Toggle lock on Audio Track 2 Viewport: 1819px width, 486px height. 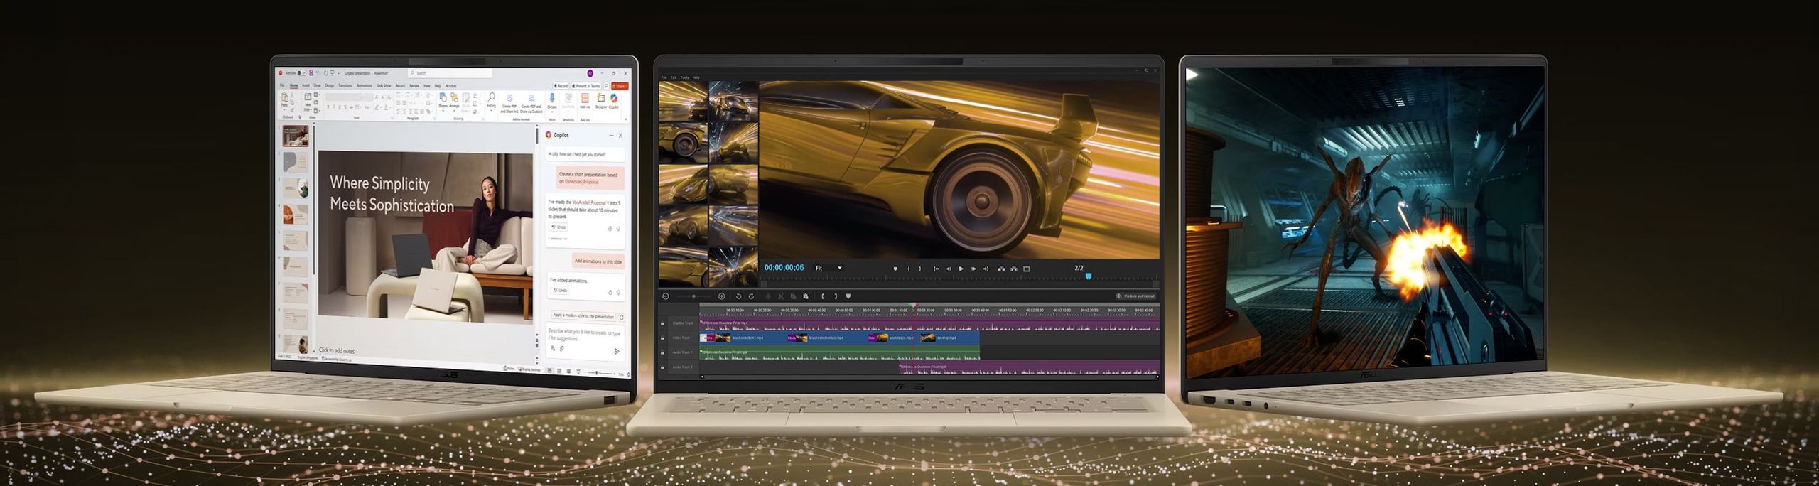pyautogui.click(x=662, y=367)
